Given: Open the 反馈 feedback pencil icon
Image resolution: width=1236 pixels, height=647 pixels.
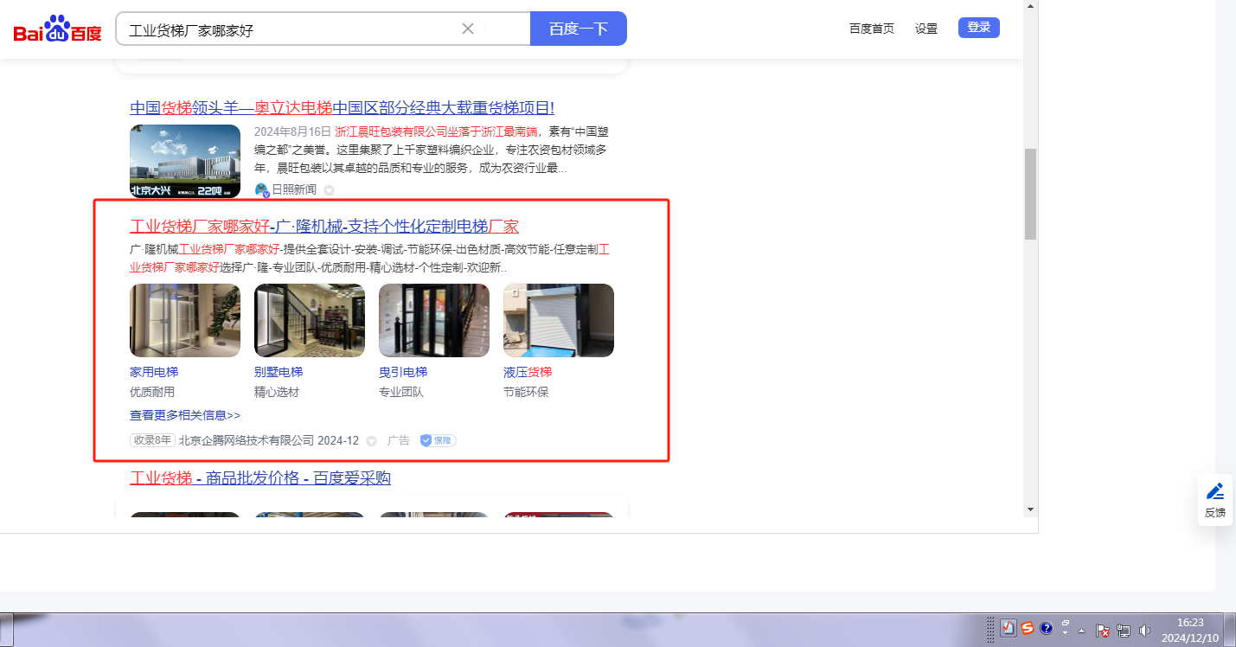Looking at the screenshot, I should (1215, 499).
